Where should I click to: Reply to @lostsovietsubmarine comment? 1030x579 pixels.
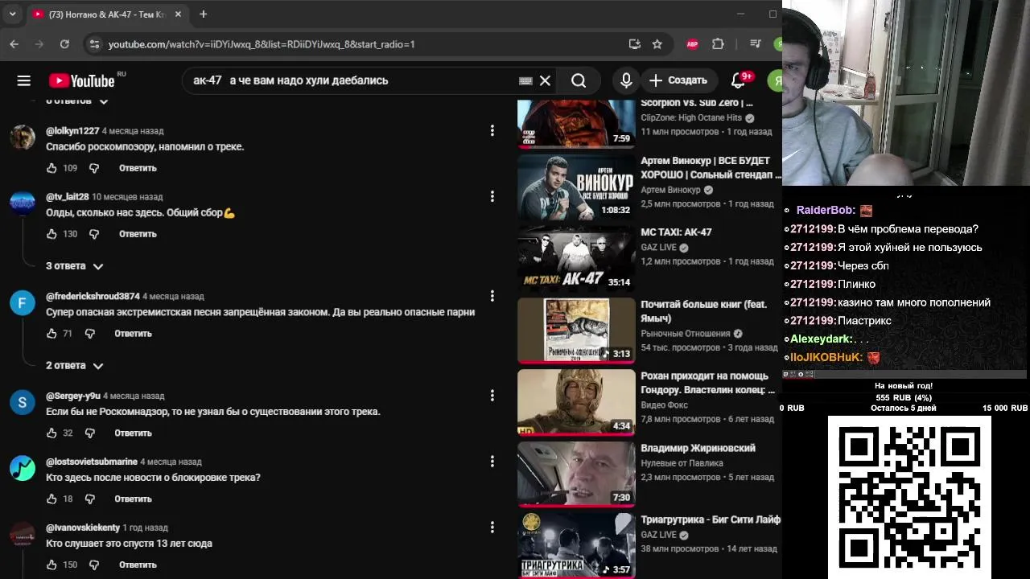pyautogui.click(x=133, y=499)
